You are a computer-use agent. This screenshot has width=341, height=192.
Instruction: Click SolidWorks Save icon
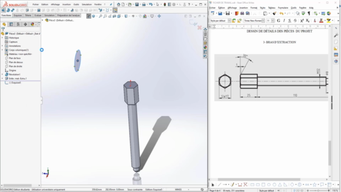[137, 4]
